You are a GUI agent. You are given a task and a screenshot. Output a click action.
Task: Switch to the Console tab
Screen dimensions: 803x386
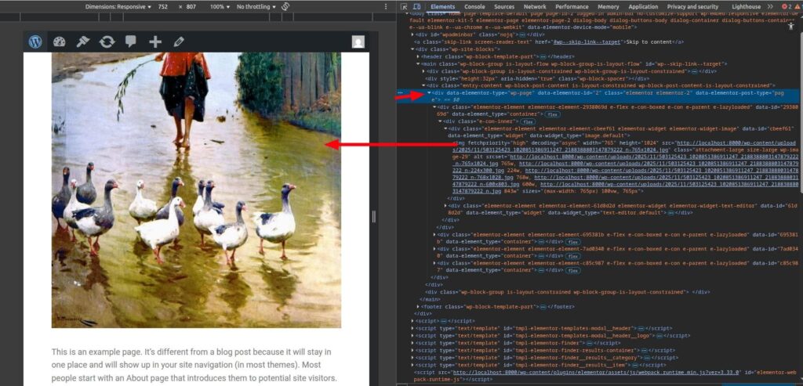pyautogui.click(x=474, y=6)
